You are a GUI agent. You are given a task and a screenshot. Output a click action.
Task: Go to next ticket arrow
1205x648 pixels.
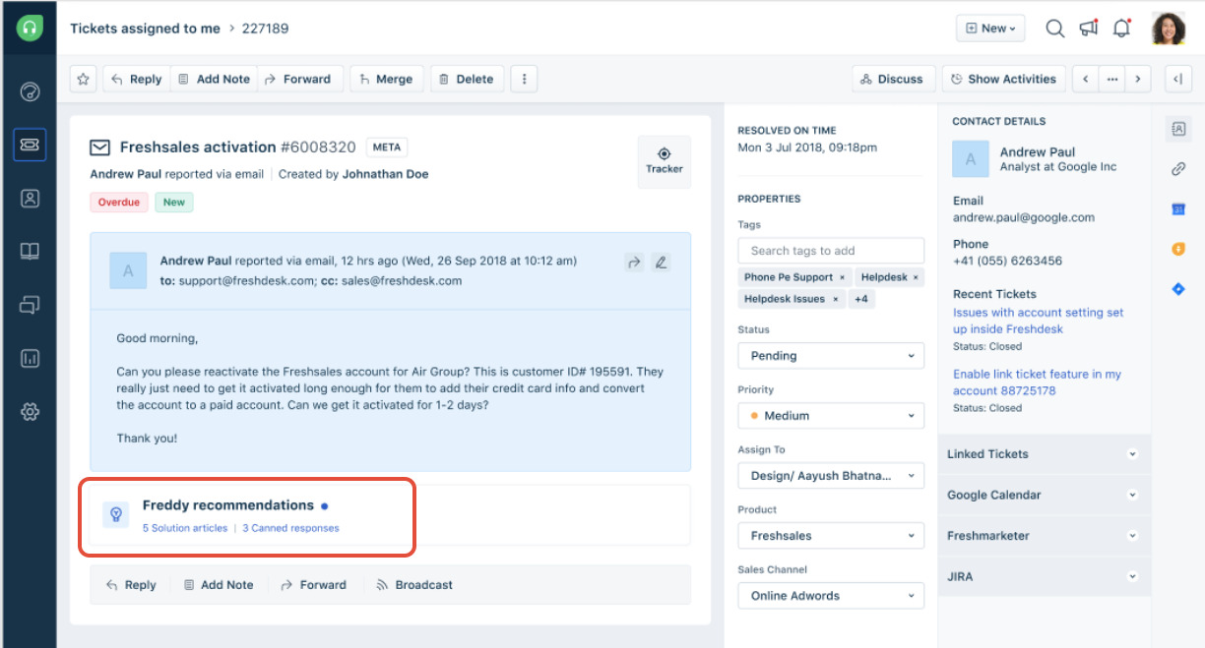pos(1138,79)
